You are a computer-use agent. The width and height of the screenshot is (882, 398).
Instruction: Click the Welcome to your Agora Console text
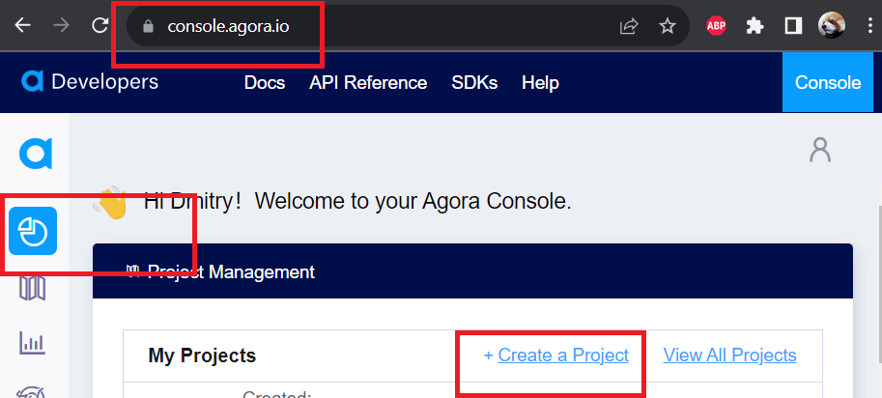coord(413,201)
